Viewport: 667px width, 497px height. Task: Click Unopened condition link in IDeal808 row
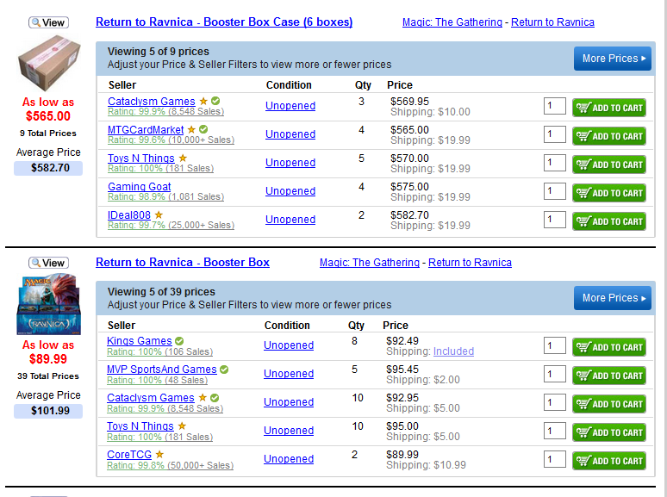[290, 220]
